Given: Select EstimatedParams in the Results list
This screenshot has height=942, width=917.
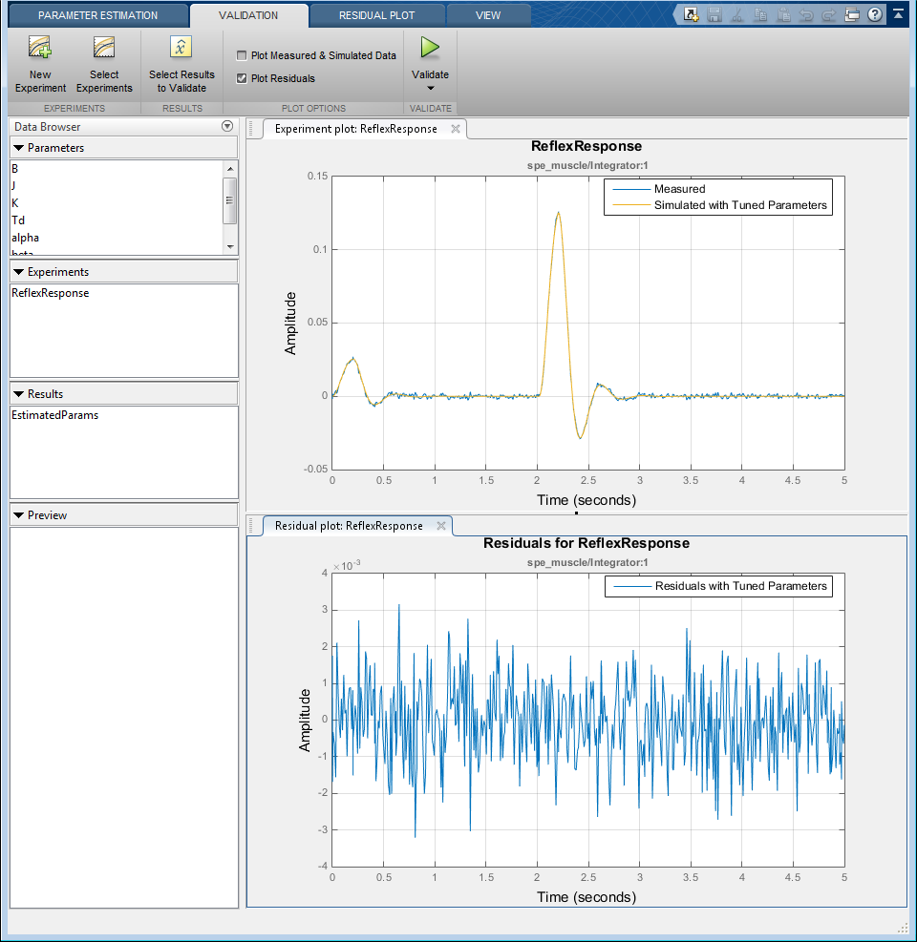Looking at the screenshot, I should (55, 415).
